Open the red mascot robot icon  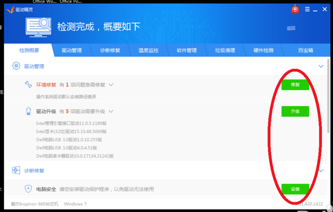(295, 10)
